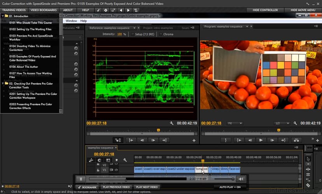Open the TRAINING VIDEOS tab
The height and width of the screenshot is (194, 322).
tap(14, 10)
